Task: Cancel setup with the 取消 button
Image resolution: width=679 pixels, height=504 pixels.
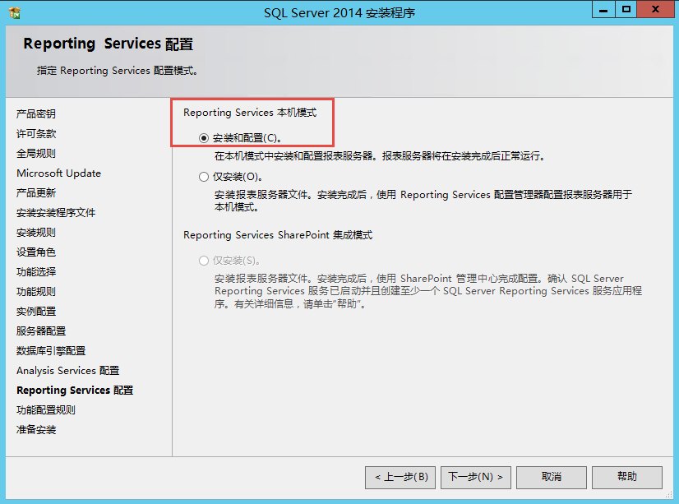Action: click(x=552, y=477)
